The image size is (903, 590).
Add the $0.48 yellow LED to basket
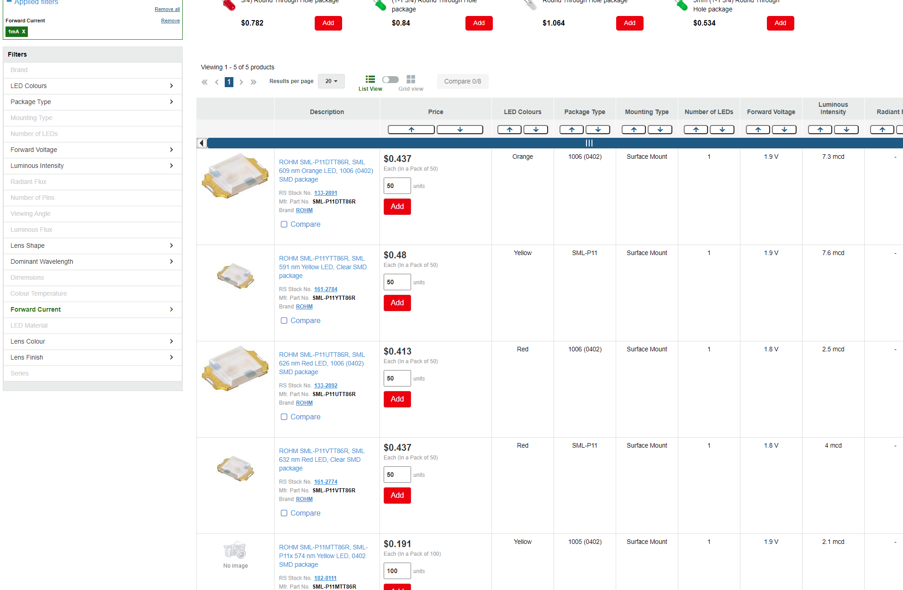point(397,303)
